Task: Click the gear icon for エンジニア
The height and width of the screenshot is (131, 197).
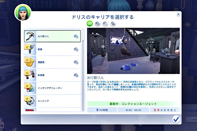Action: pyautogui.click(x=30, y=101)
